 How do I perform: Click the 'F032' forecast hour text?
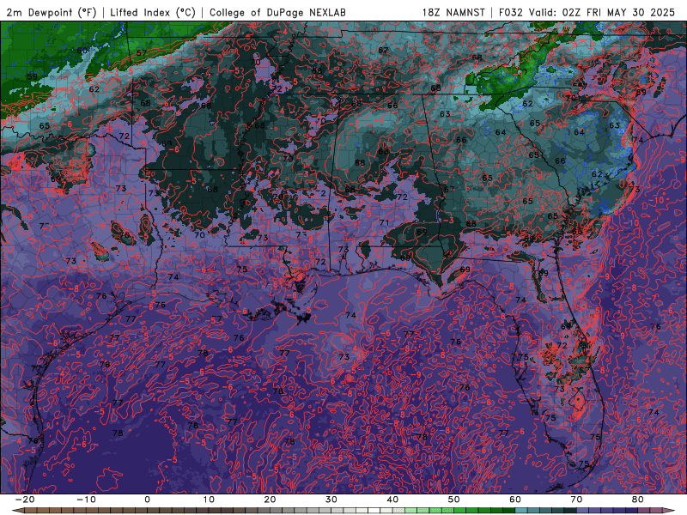(511, 13)
